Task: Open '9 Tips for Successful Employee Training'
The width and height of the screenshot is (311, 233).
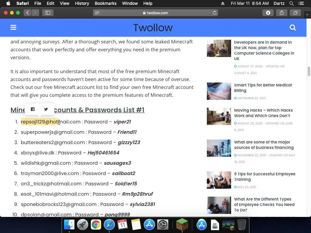Action: [x=265, y=177]
